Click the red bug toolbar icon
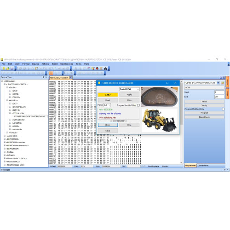Screen dimensions: 230x230 (x=97, y=69)
